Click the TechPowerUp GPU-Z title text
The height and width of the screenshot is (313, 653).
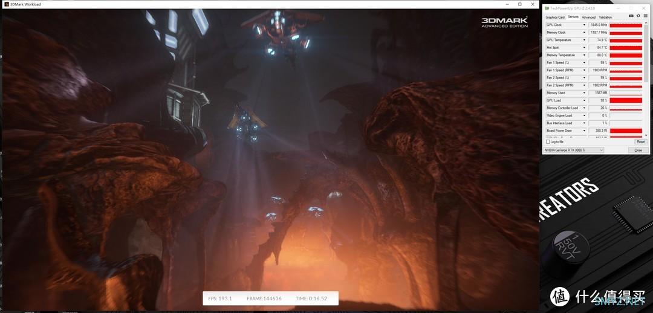573,8
